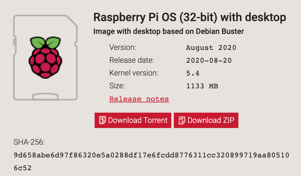Click the ZIP archive icon
This screenshot has height=176, width=301.
pos(181,120)
